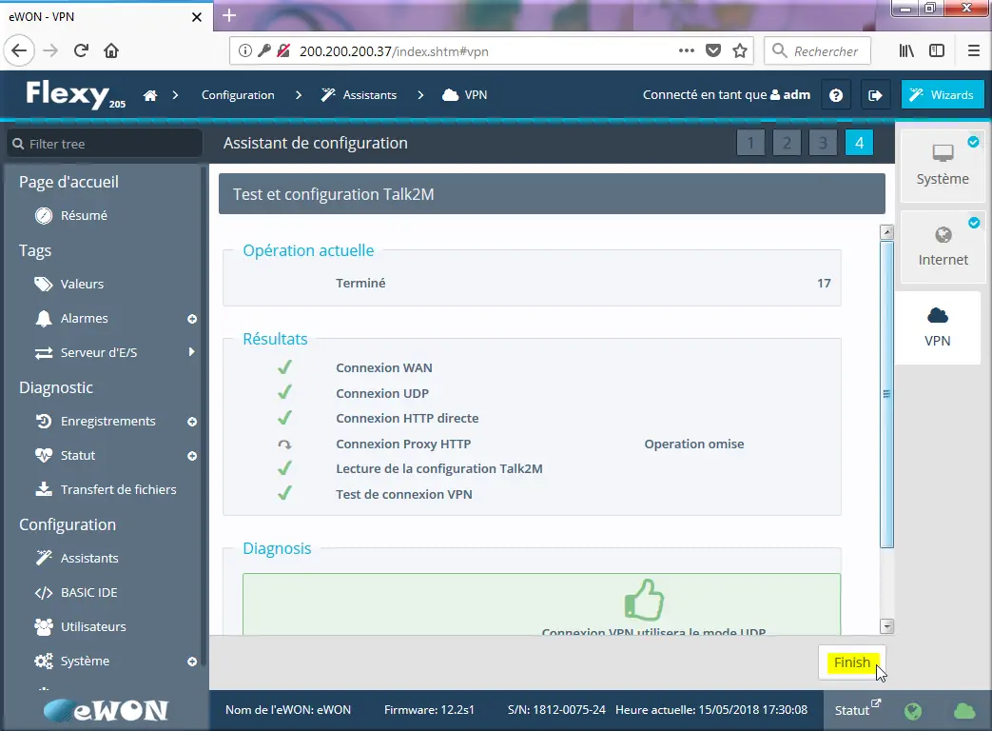This screenshot has width=992, height=731.
Task: Go to home via breadcrumb house icon
Action: (x=150, y=95)
